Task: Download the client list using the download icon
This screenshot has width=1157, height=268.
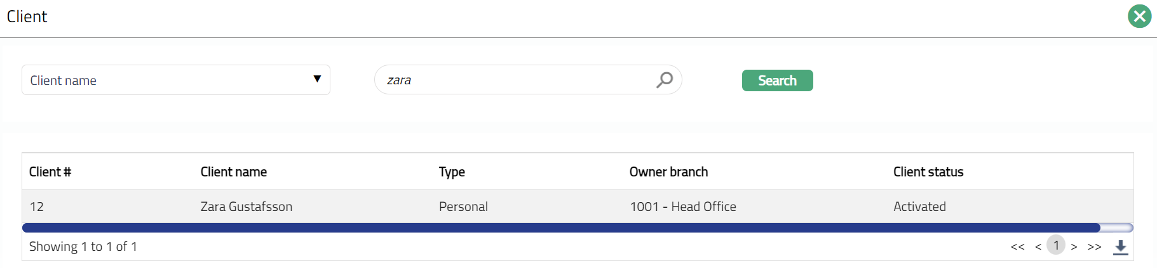Action: tap(1120, 247)
